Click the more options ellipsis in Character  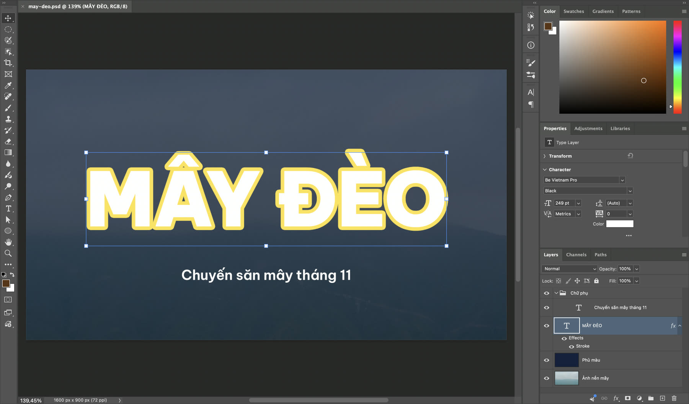(629, 236)
